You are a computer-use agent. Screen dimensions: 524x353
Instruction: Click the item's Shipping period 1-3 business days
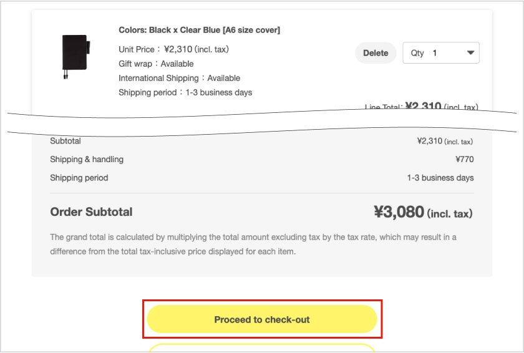pos(185,92)
